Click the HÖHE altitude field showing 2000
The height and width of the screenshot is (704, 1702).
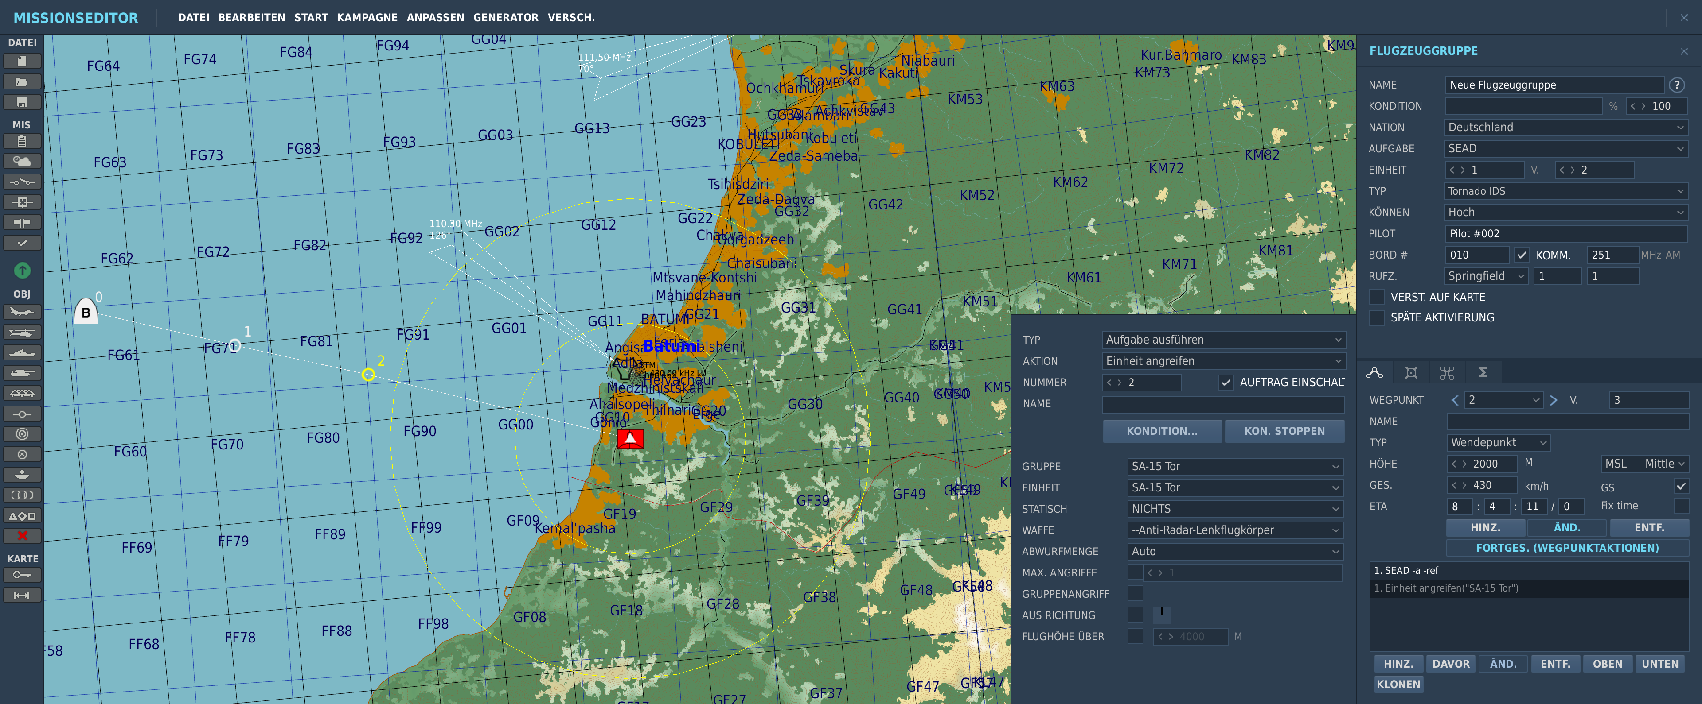1482,464
